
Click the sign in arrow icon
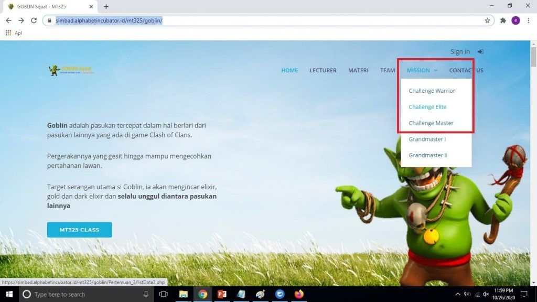tap(480, 51)
